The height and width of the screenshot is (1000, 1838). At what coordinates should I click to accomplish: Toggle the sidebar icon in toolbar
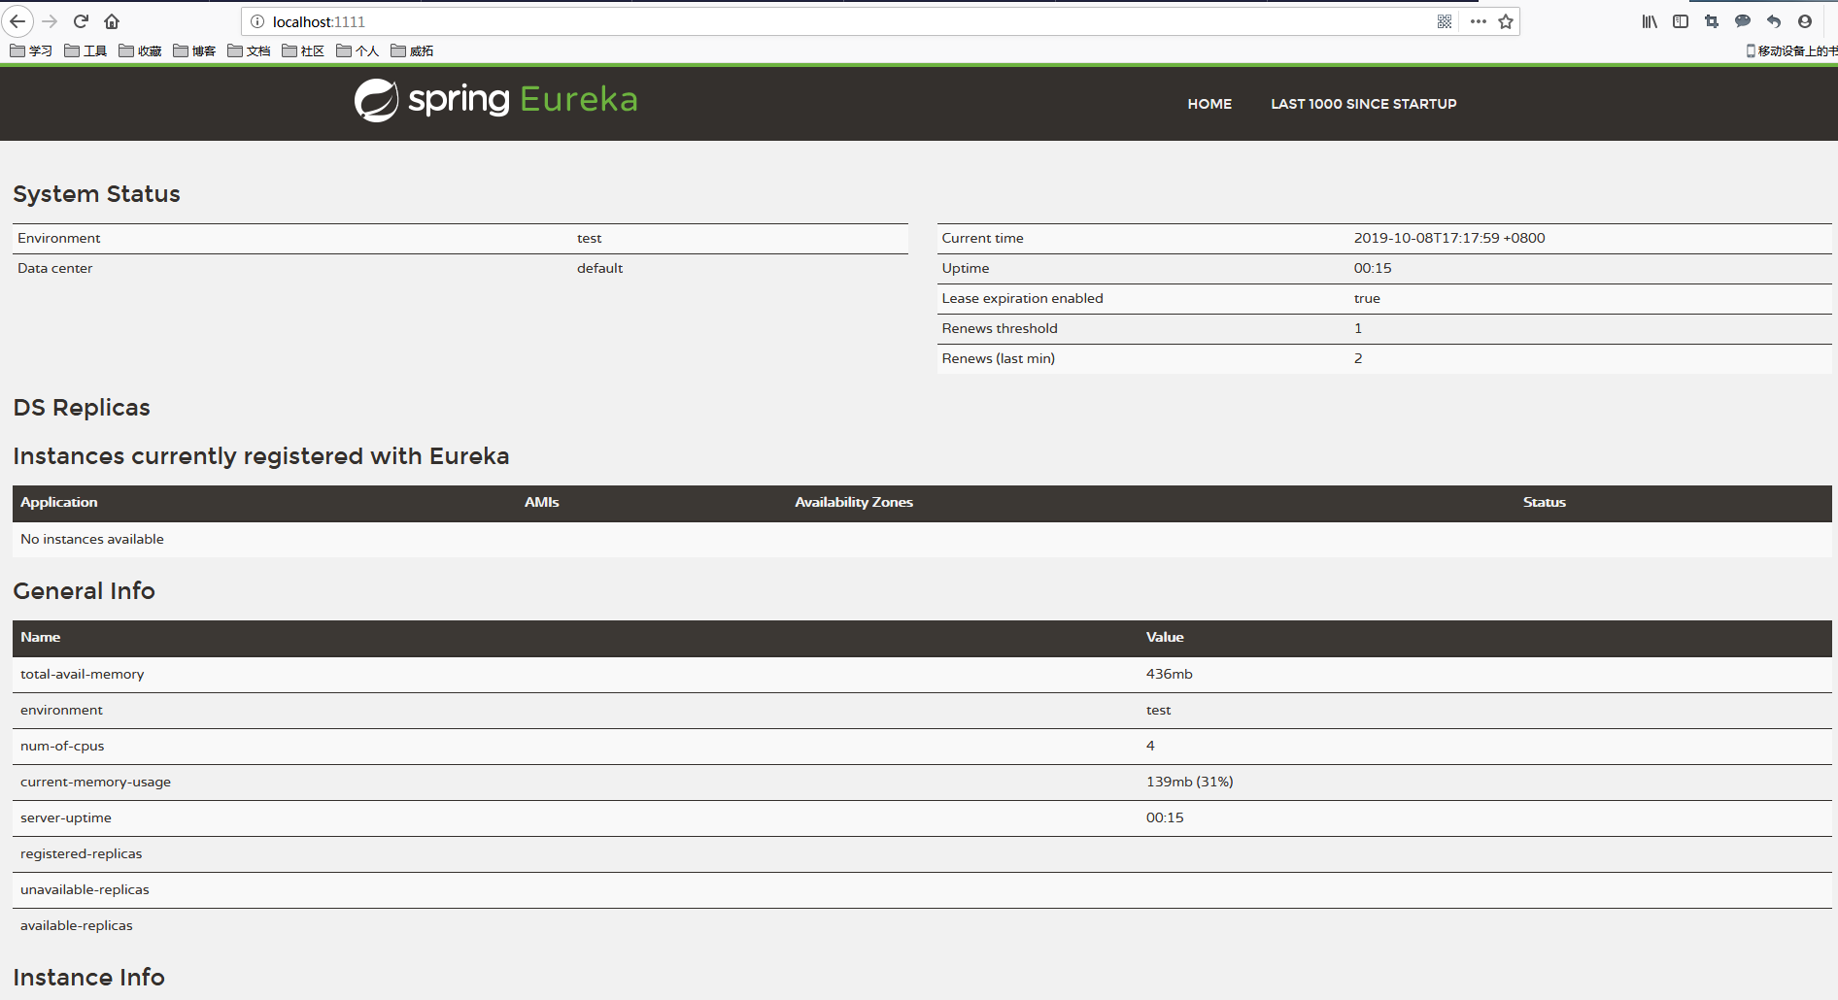point(1681,21)
